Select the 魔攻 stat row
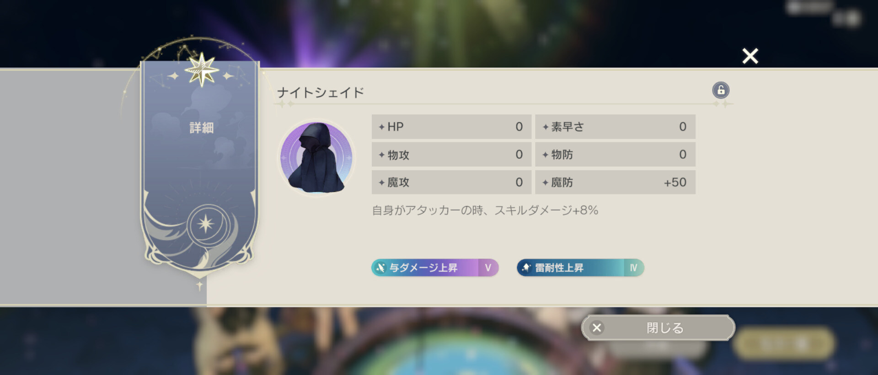 [x=451, y=182]
